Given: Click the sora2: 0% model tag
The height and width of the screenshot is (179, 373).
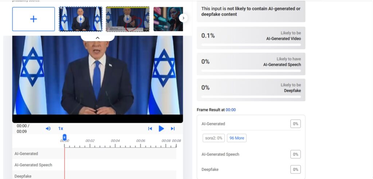Looking at the screenshot, I should point(213,138).
